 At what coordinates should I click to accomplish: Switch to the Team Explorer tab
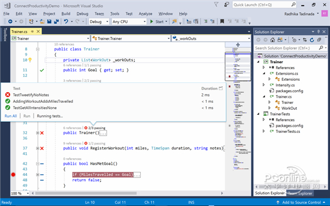[x=300, y=193]
